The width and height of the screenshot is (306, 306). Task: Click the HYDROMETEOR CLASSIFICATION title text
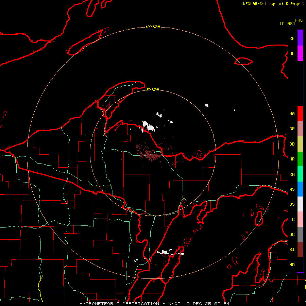tap(119, 304)
